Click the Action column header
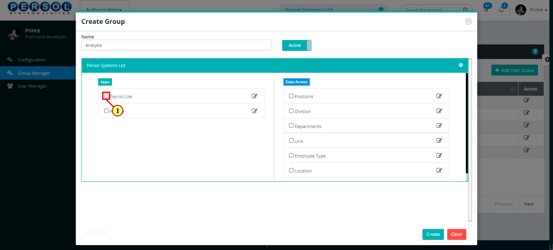Viewport: 553px width, 250px height. pos(530,89)
